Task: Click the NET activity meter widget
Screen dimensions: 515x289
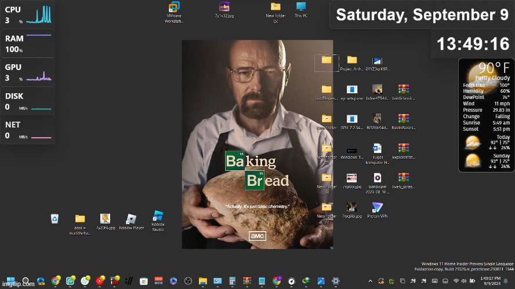Action: tap(28, 130)
